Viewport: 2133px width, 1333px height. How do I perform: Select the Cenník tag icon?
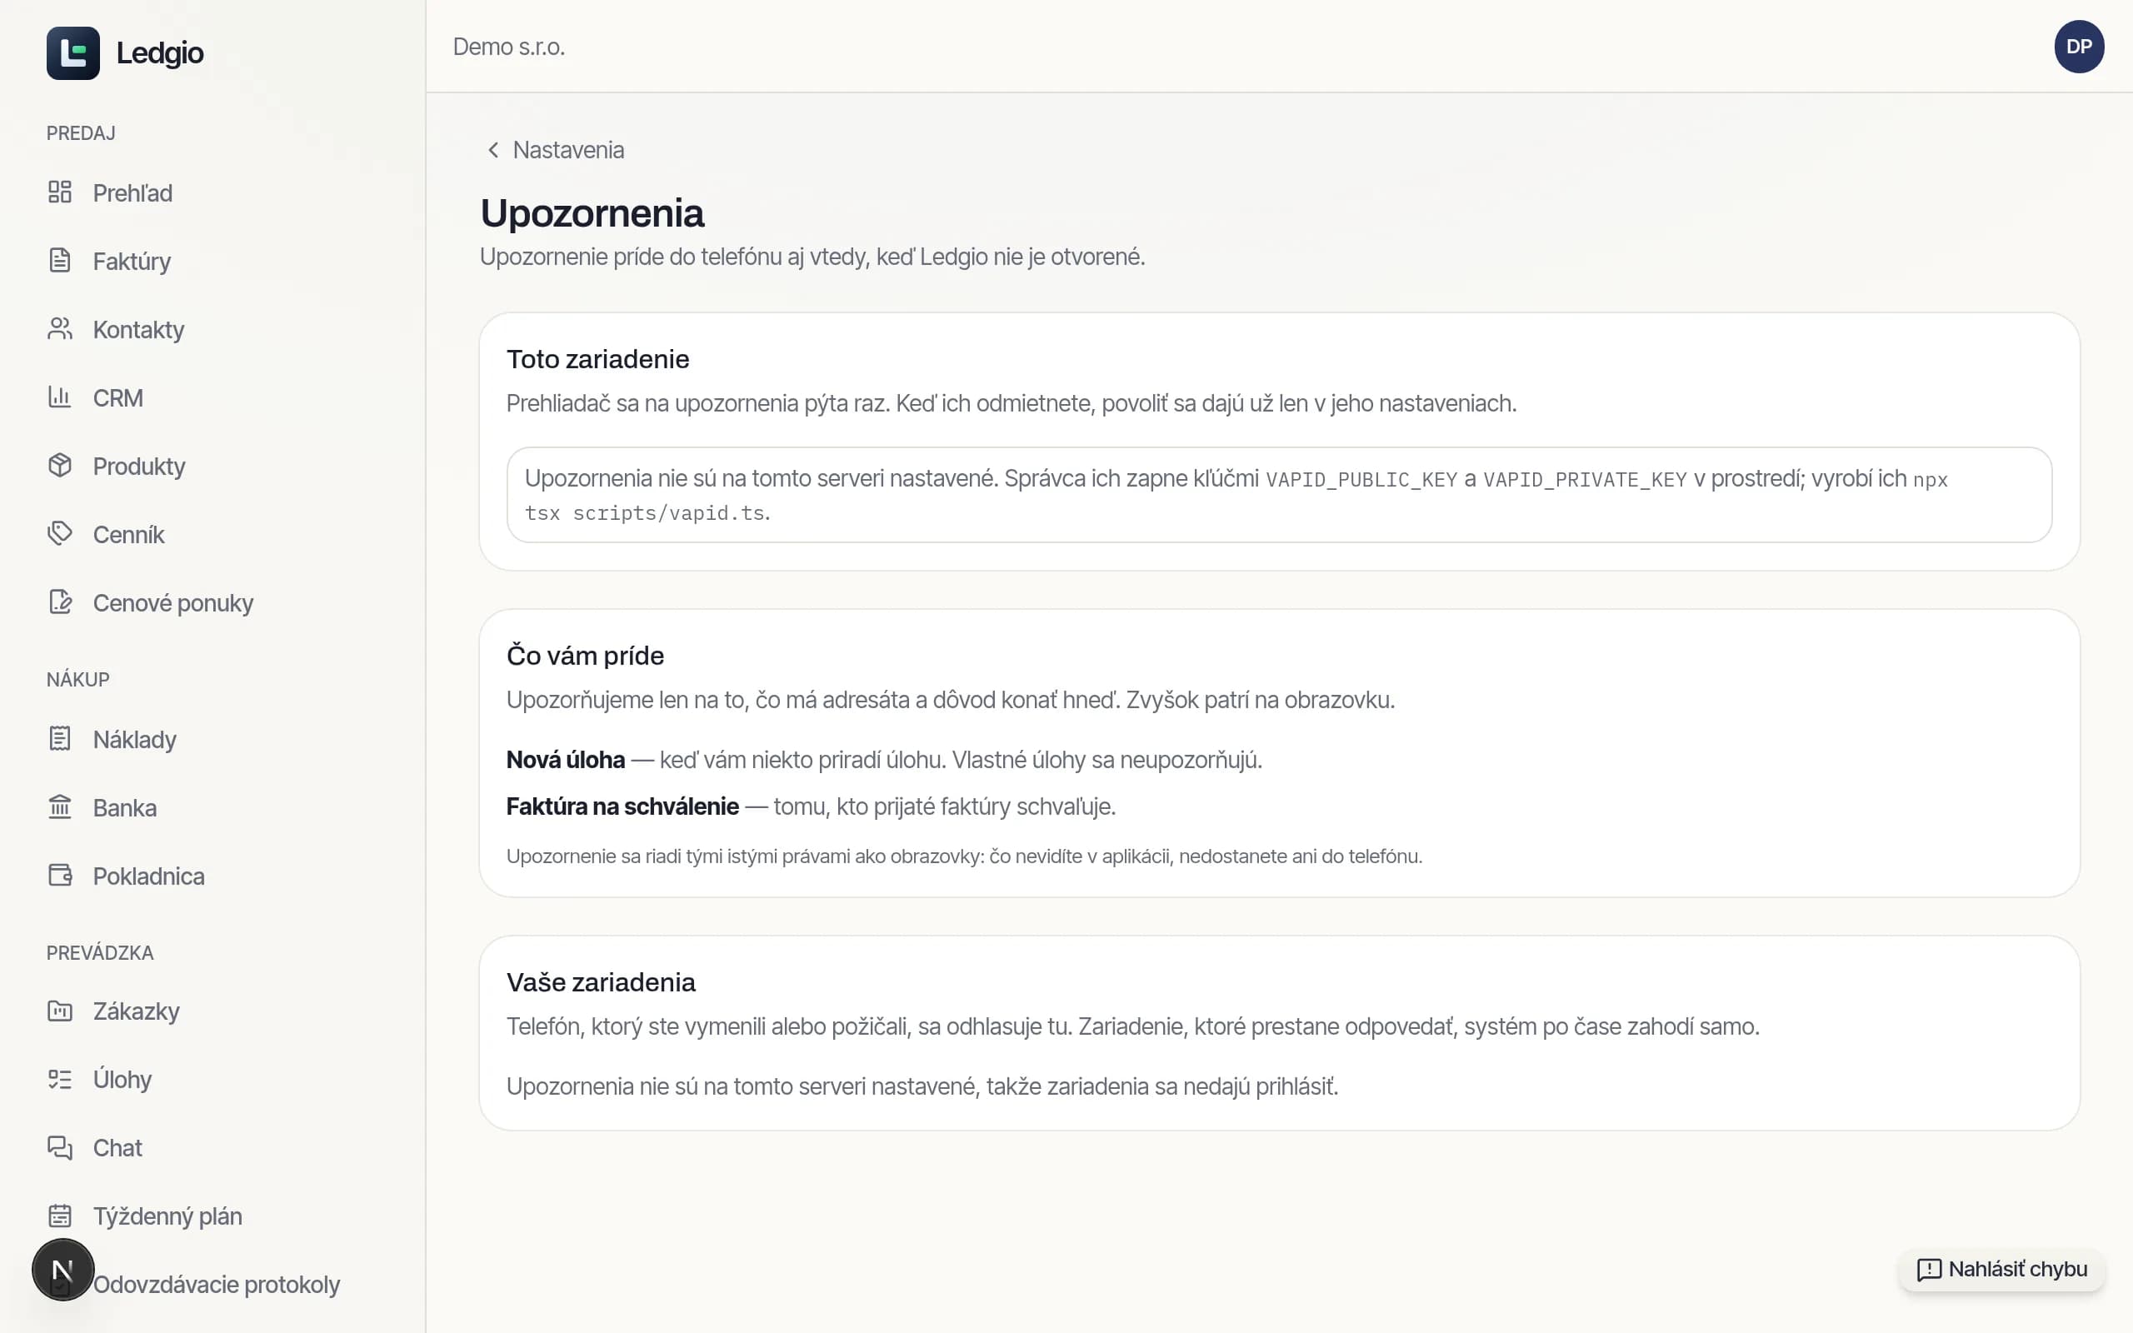tap(60, 534)
